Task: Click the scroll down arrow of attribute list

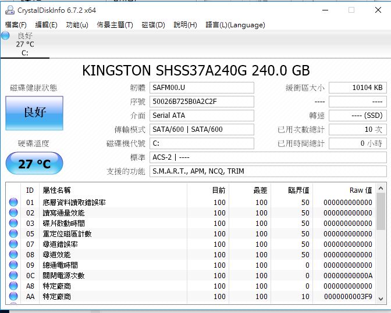Action: tap(381, 298)
